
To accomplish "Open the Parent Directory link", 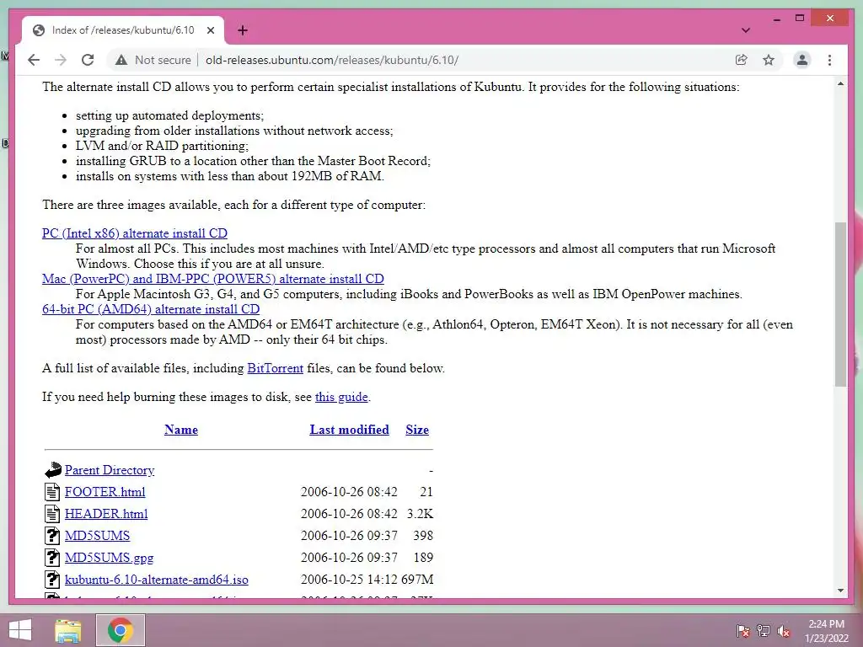I will pyautogui.click(x=110, y=470).
